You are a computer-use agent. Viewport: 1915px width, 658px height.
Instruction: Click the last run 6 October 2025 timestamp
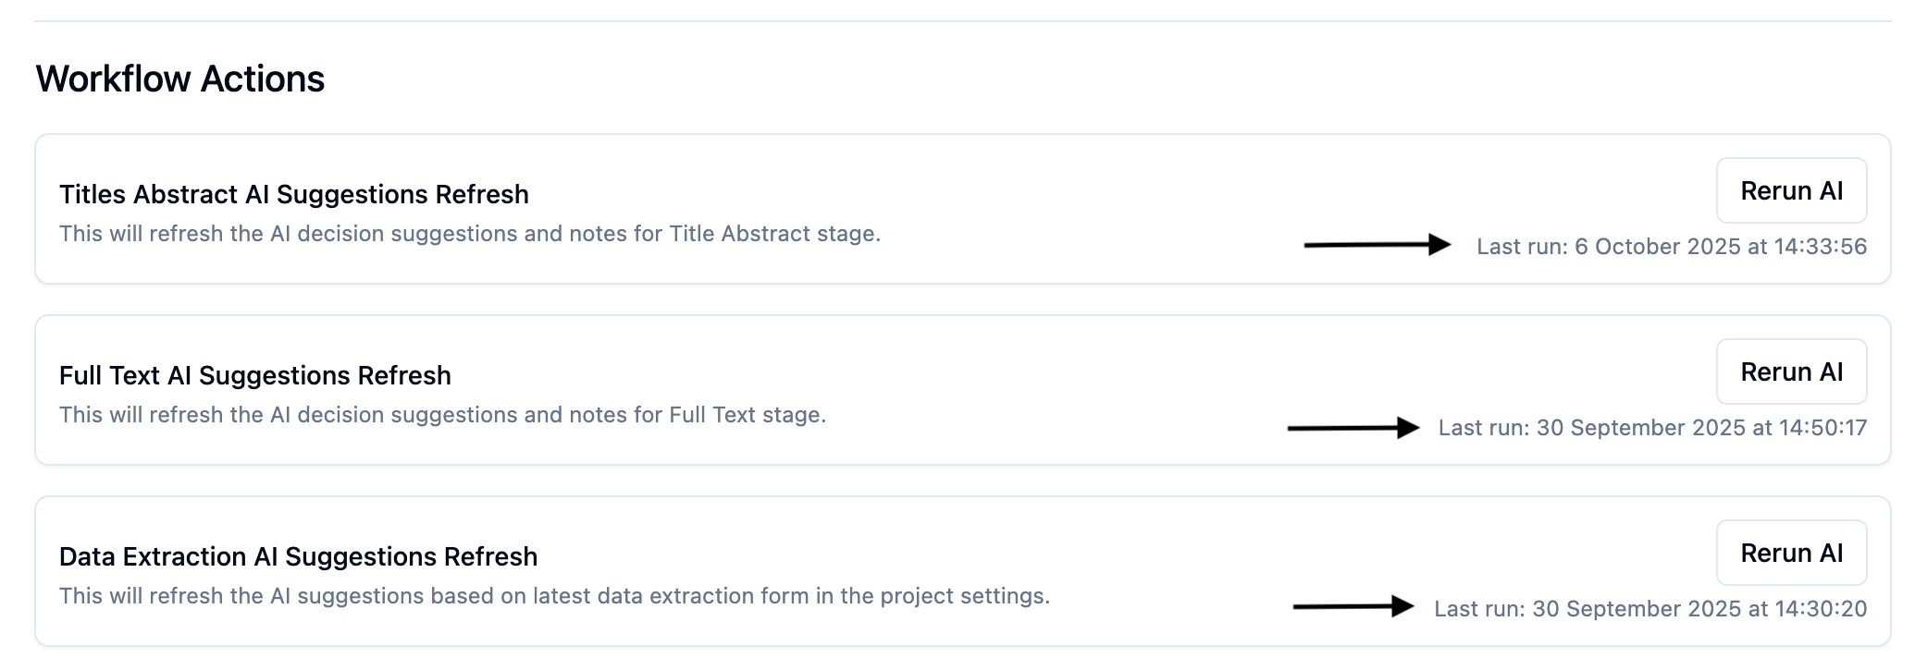[x=1671, y=247]
